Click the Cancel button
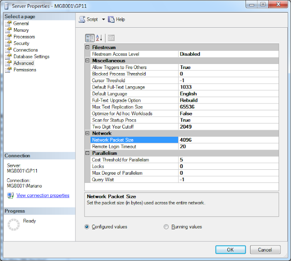291x261 pixels. coord(265,250)
